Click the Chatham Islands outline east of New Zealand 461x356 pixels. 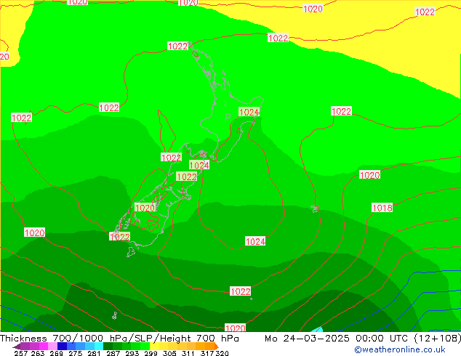316,209
